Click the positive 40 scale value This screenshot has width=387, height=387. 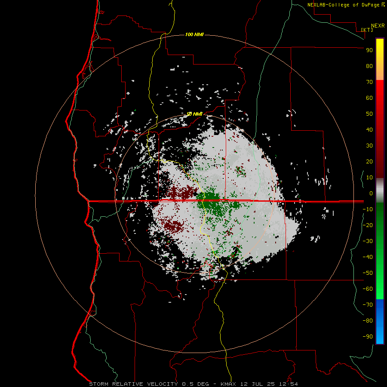pyautogui.click(x=369, y=130)
